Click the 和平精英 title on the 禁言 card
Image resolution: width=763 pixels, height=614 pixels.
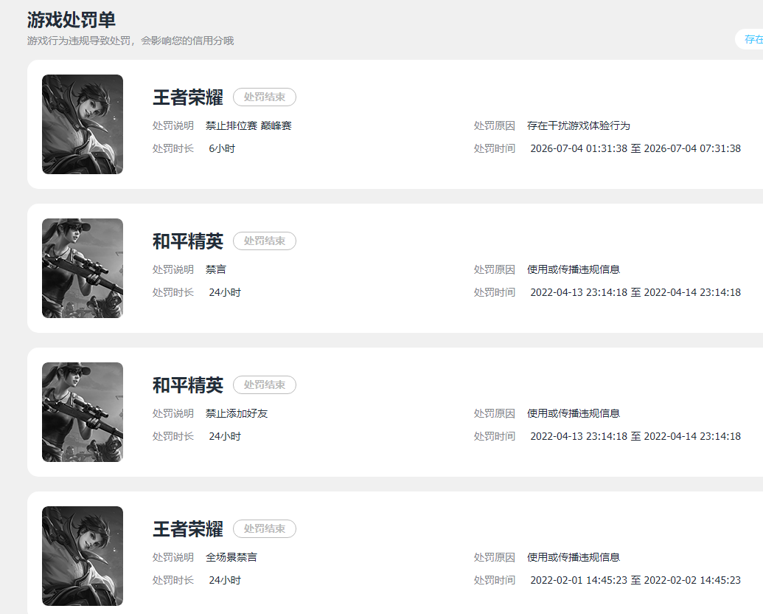[188, 241]
